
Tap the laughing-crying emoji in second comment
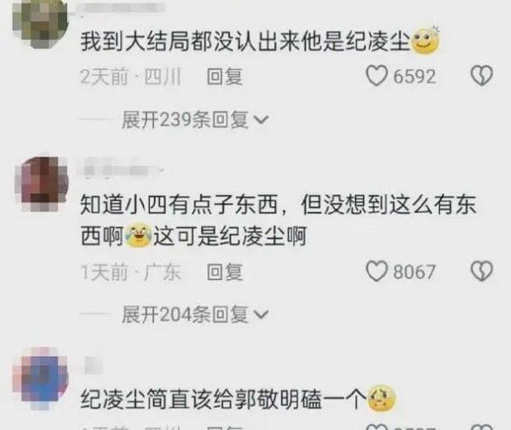(139, 236)
